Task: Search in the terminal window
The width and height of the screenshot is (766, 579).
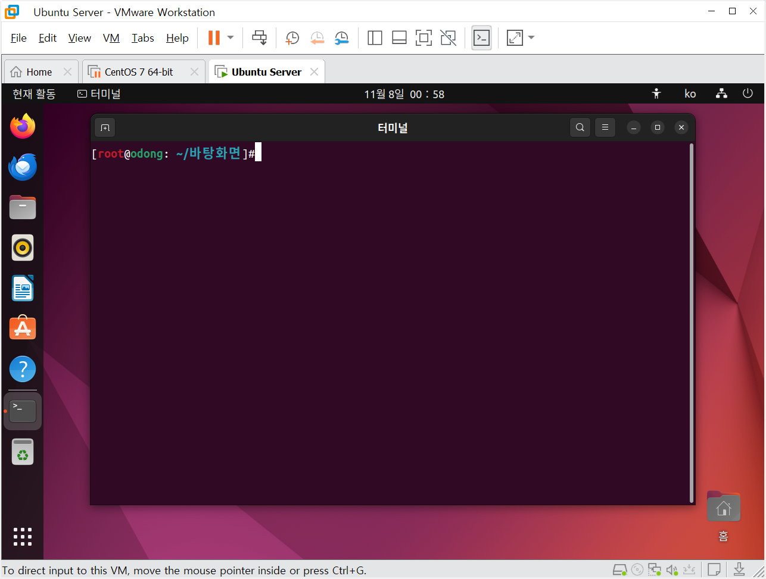Action: 580,127
